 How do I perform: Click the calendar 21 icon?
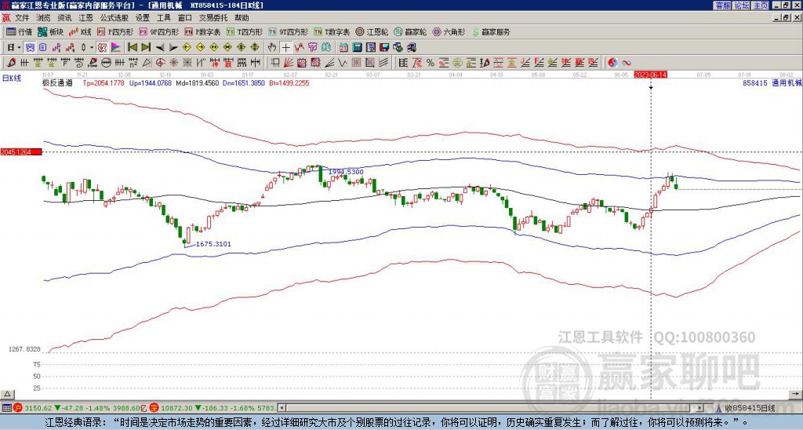tap(343, 48)
